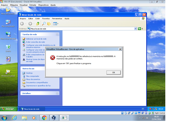Open Impressoras e aparelhos de fax

coord(38,86)
